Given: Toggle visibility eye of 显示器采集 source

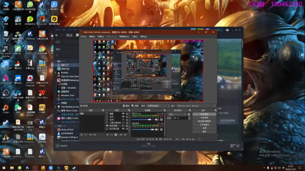Looking at the screenshot, I should [x=123, y=129].
